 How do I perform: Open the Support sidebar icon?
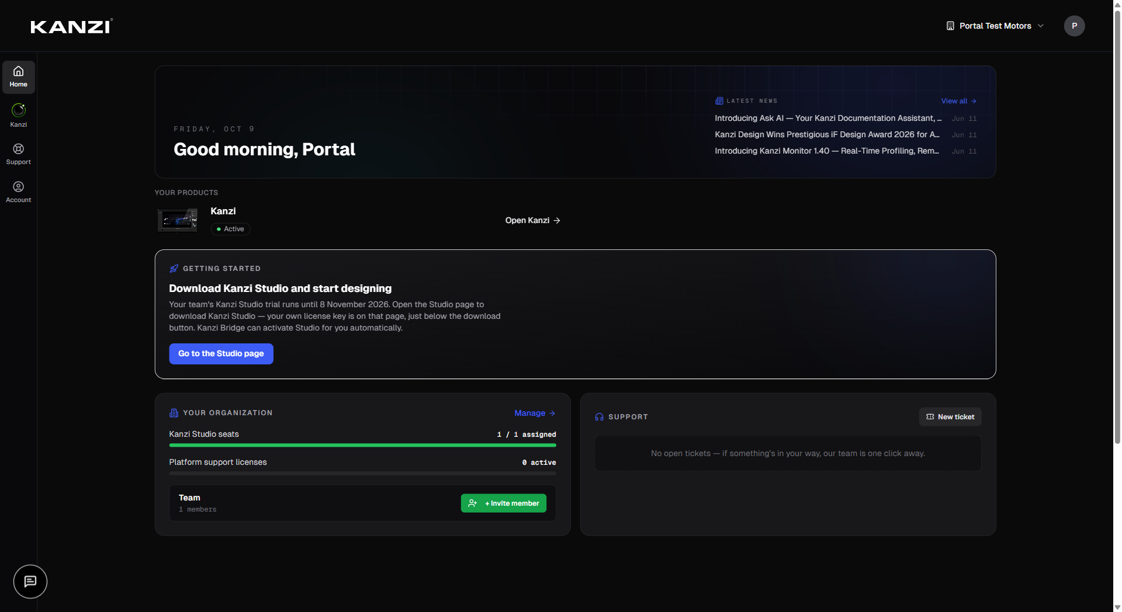pos(19,154)
